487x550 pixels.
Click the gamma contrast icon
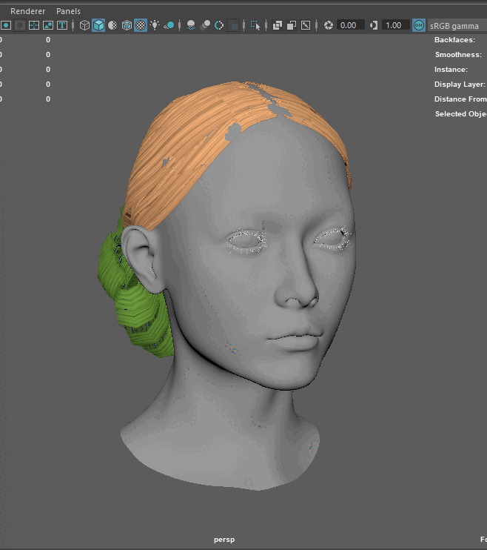tap(373, 25)
